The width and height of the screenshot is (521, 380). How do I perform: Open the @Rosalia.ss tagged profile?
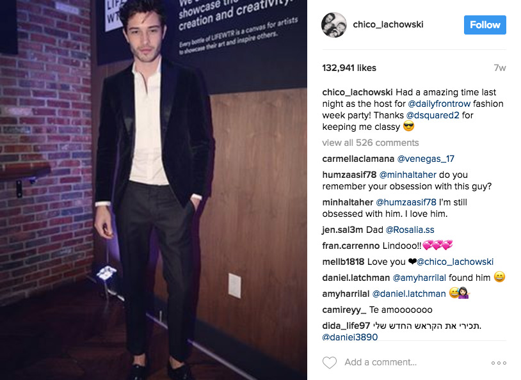tap(410, 230)
